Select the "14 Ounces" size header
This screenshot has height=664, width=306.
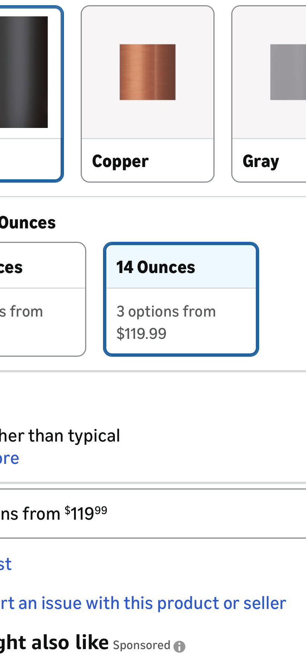click(x=156, y=267)
